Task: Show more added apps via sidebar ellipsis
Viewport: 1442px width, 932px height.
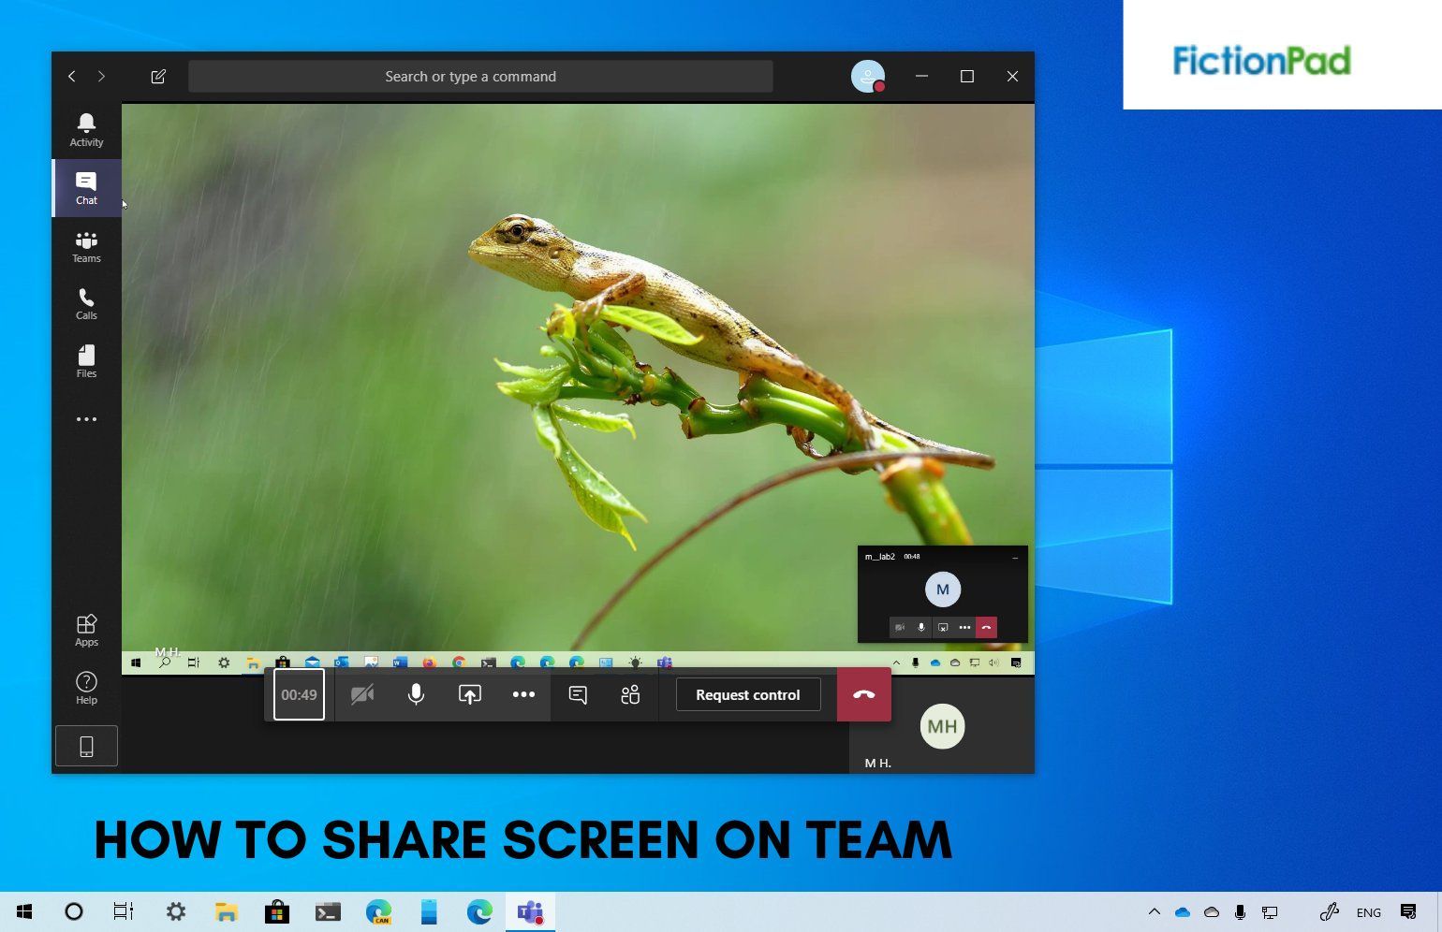Action: (x=86, y=419)
